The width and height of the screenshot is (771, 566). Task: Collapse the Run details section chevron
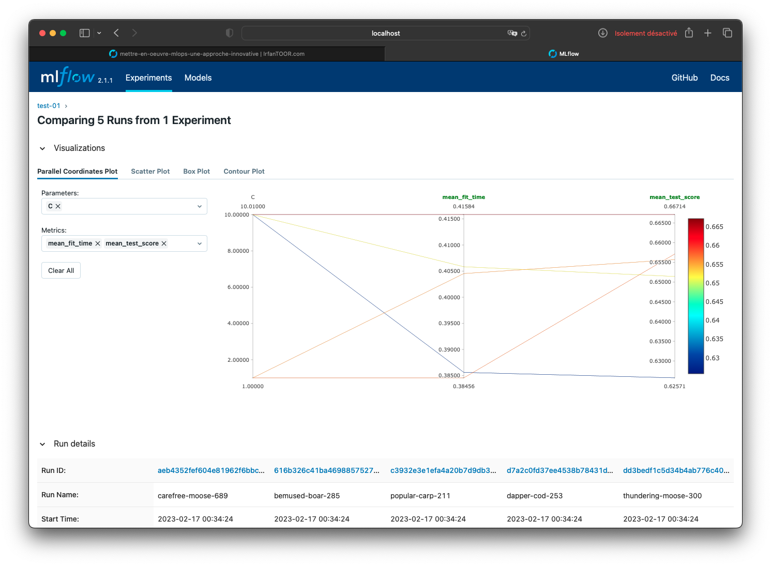pos(42,444)
